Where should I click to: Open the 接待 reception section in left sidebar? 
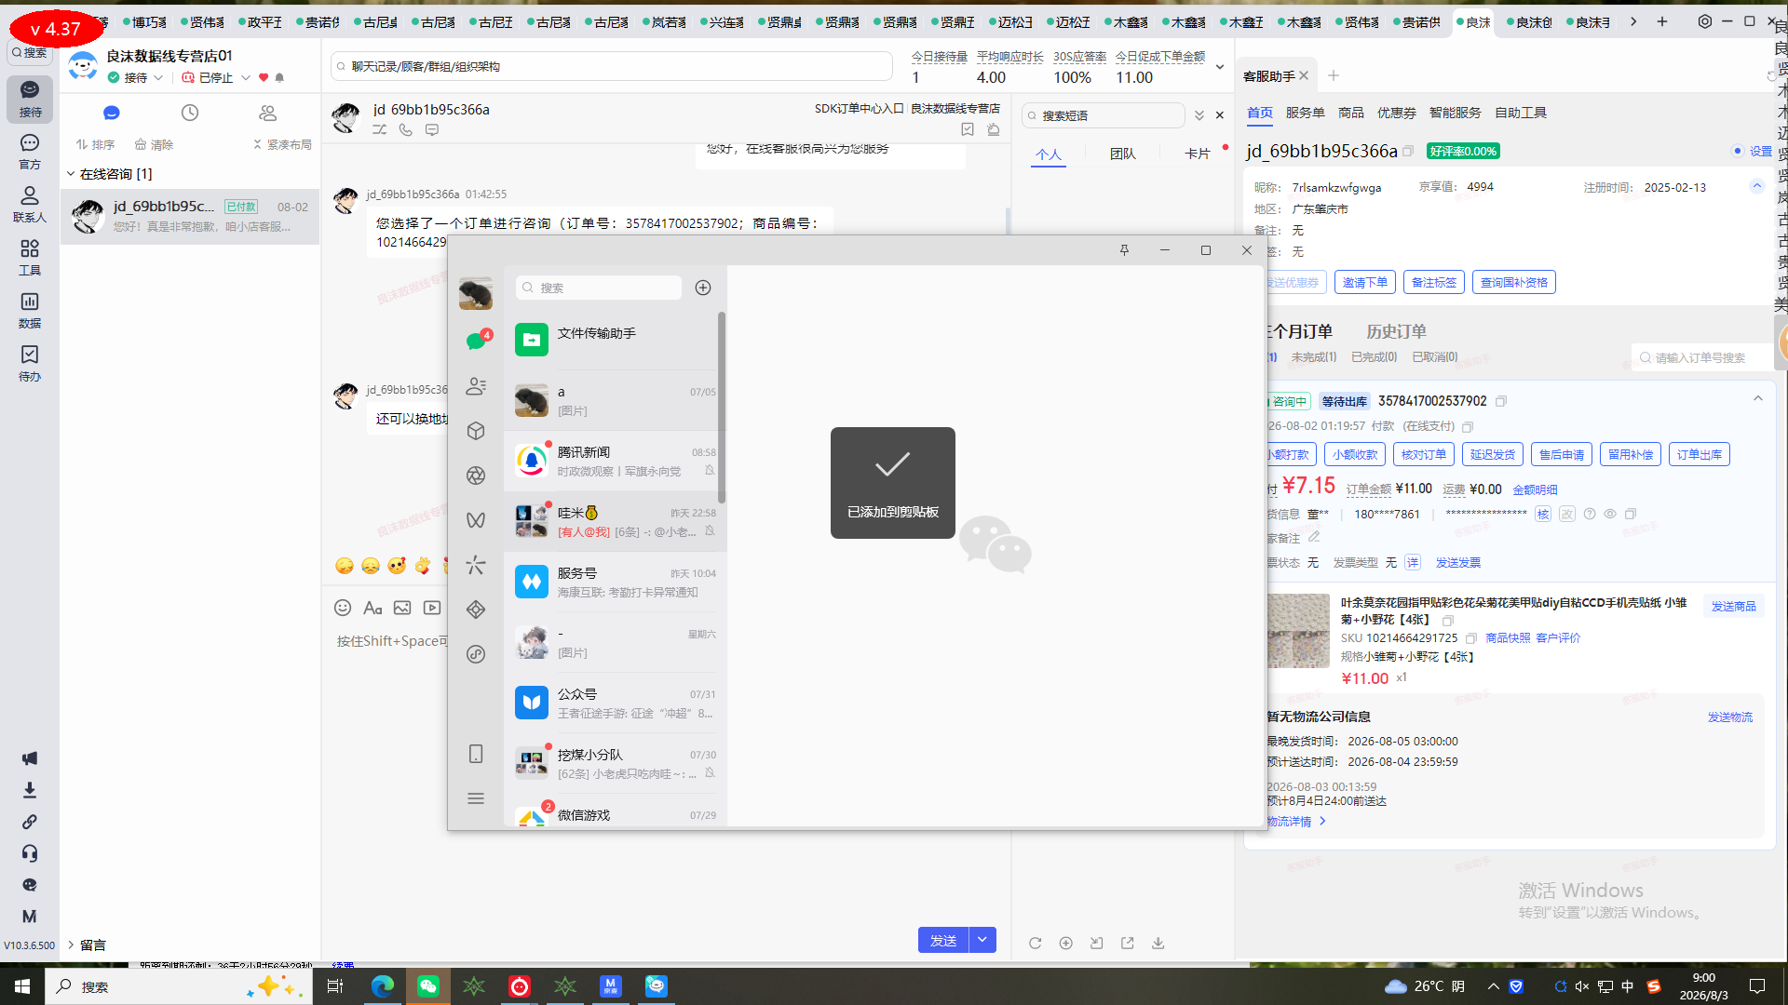click(30, 98)
